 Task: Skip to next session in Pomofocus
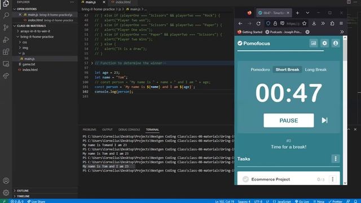tap(325, 120)
